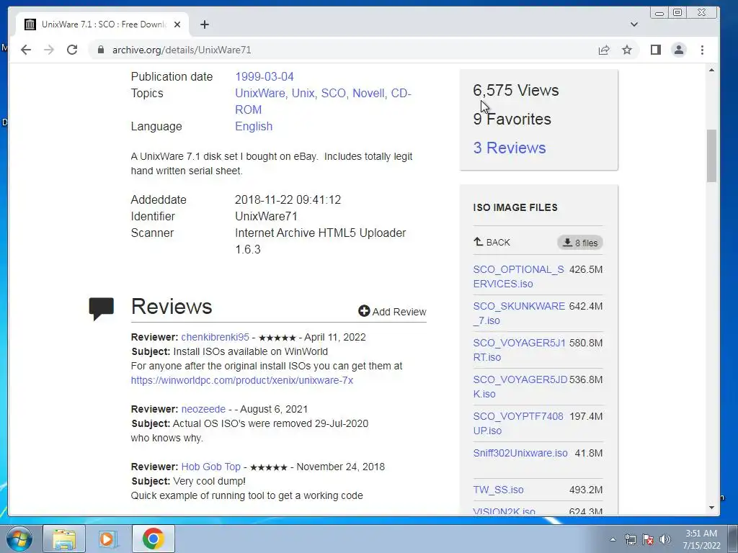Screen dimensions: 738x553
Task: Select the 6,575 Views text
Action: pos(516,90)
